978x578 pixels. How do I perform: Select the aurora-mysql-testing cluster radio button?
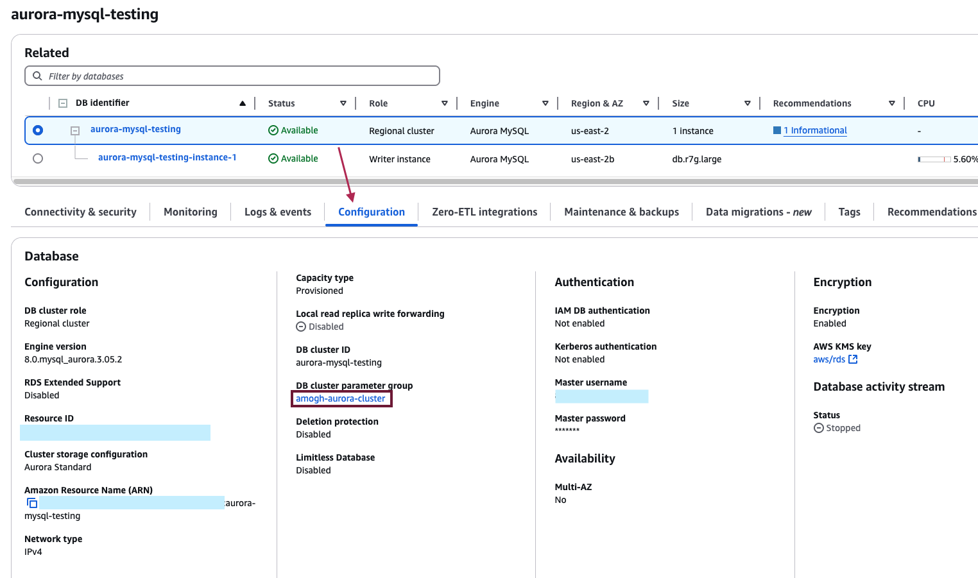pos(38,130)
